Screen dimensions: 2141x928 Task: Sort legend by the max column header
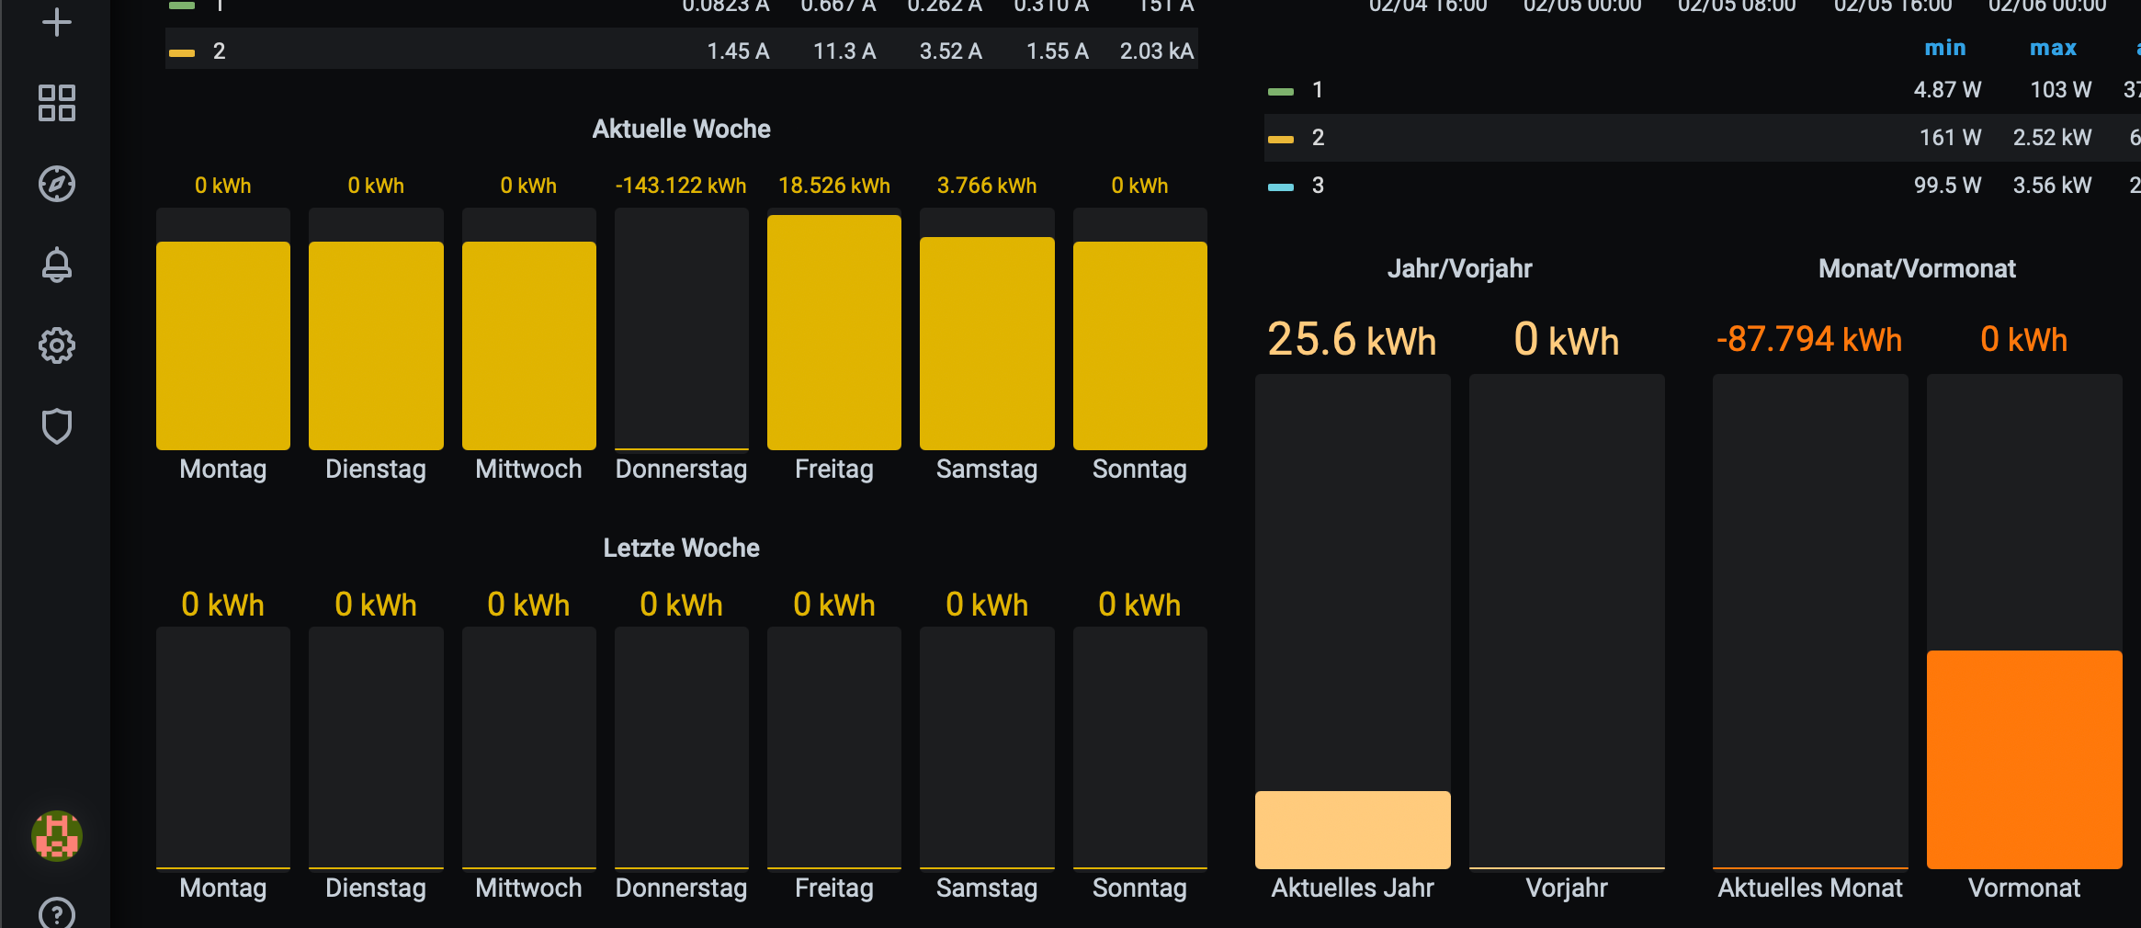pyautogui.click(x=2053, y=48)
